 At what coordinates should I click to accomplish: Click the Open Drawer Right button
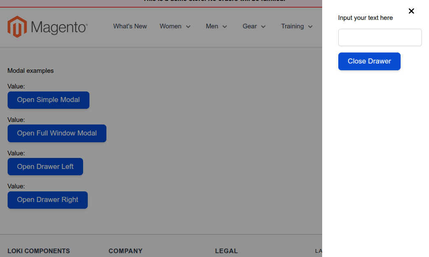47,200
